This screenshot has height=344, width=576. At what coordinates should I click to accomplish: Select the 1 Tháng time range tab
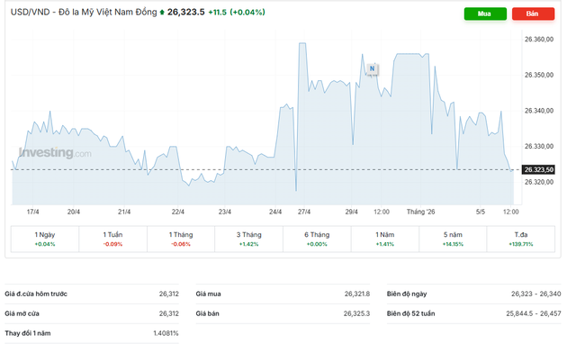(181, 239)
